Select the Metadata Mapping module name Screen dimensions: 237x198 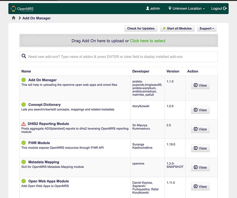(x=44, y=162)
